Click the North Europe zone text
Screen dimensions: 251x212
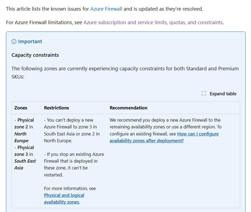pos(21,137)
